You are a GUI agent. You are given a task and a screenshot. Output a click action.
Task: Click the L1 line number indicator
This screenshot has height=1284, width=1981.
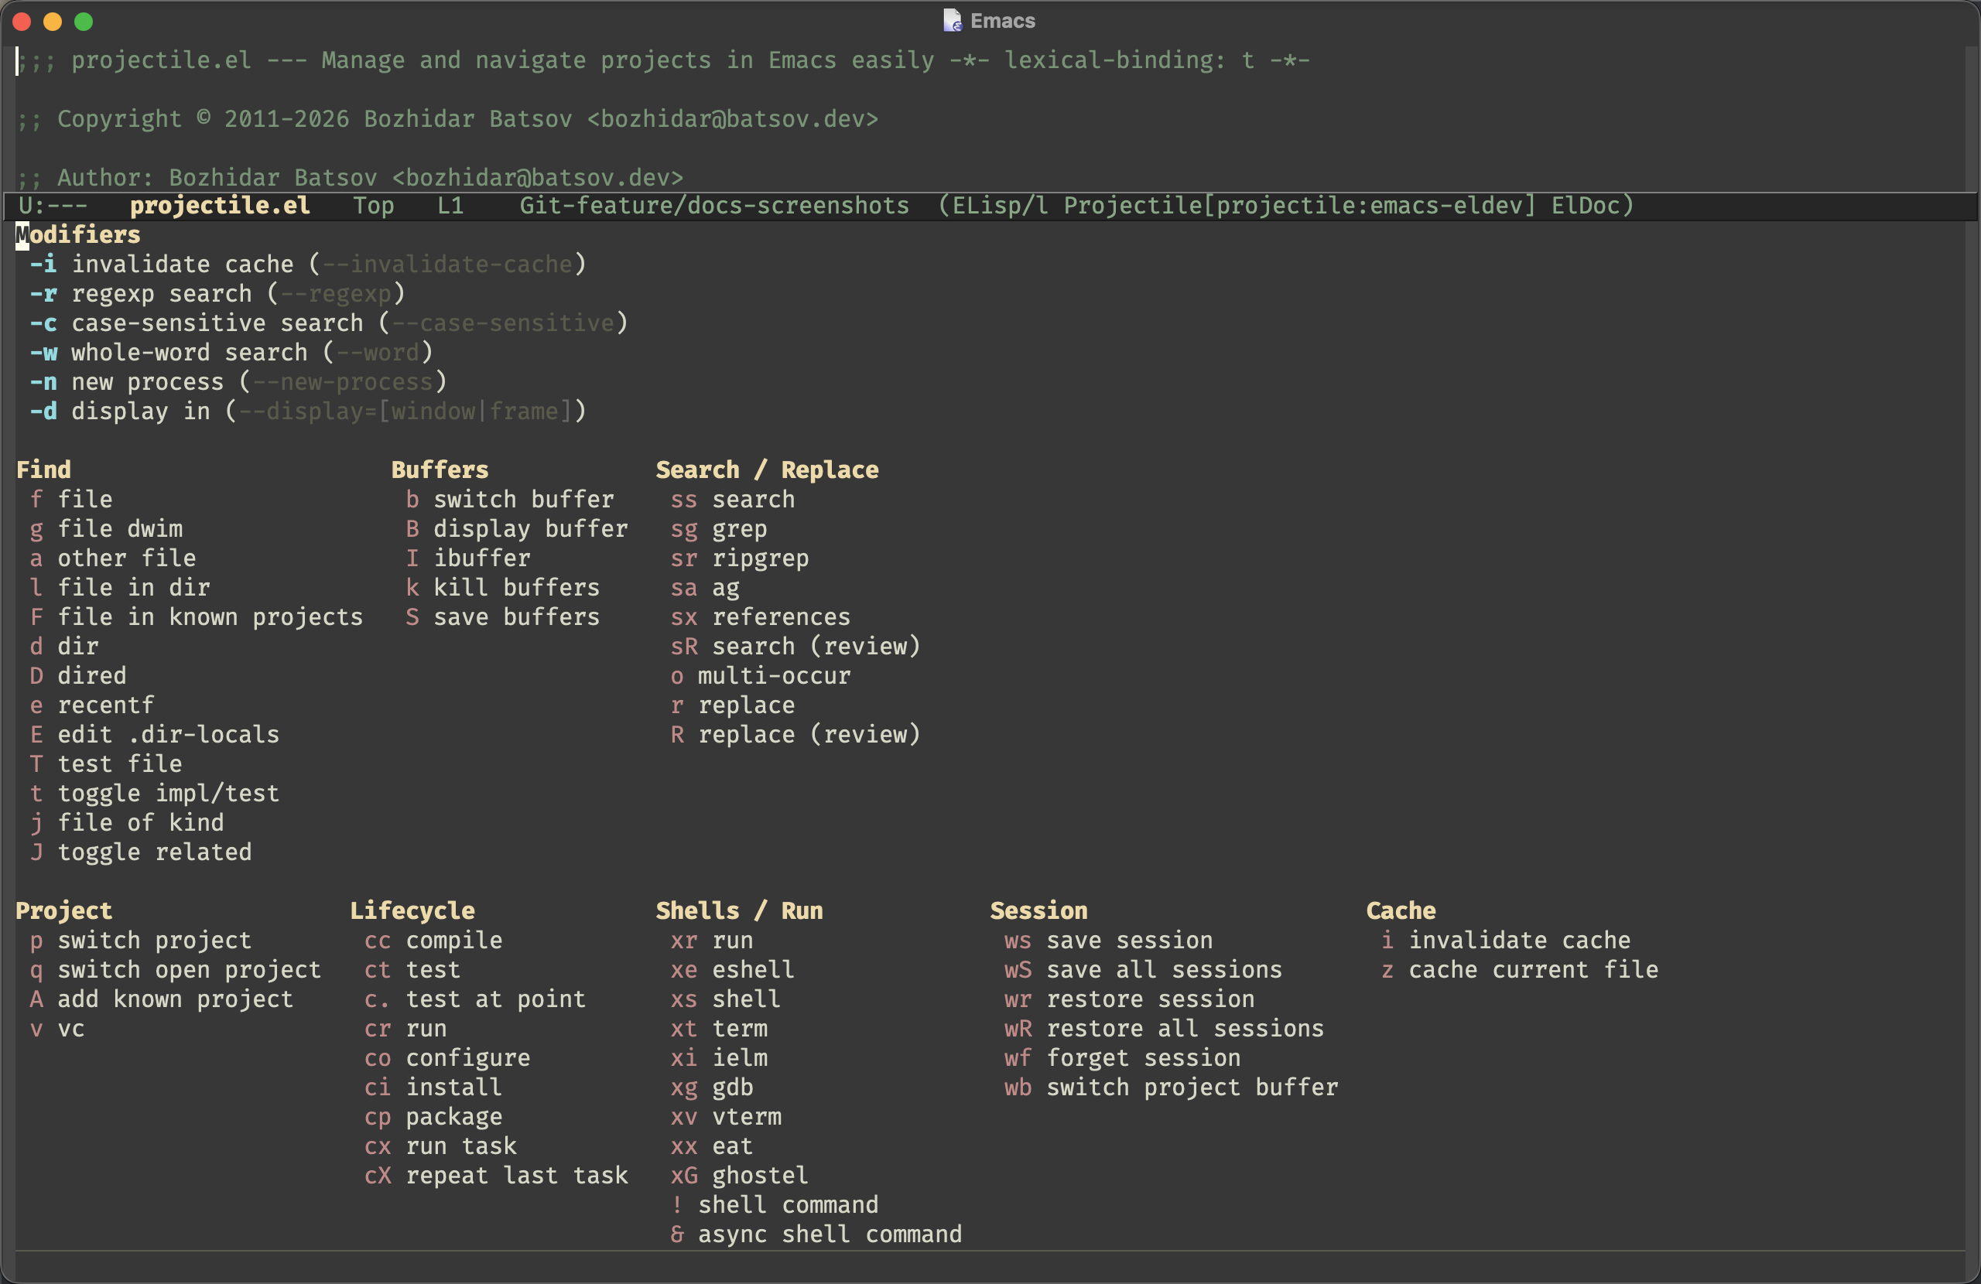pos(450,206)
